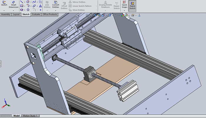Switch to the Assembly tab
The height and width of the screenshot is (118, 206).
[x=6, y=14]
